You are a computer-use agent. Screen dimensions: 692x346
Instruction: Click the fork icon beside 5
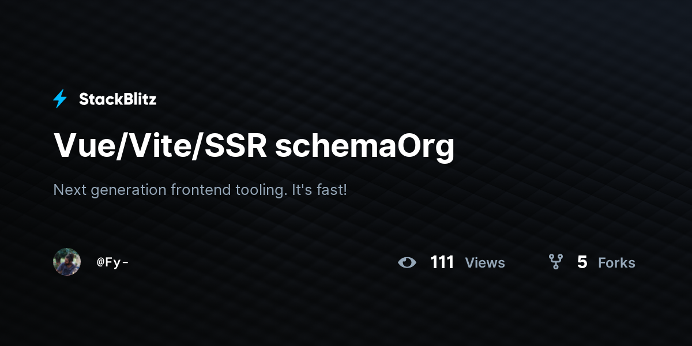coord(556,262)
